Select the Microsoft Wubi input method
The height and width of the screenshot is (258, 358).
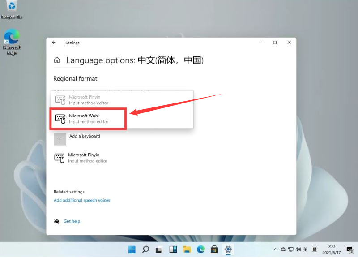coord(88,118)
